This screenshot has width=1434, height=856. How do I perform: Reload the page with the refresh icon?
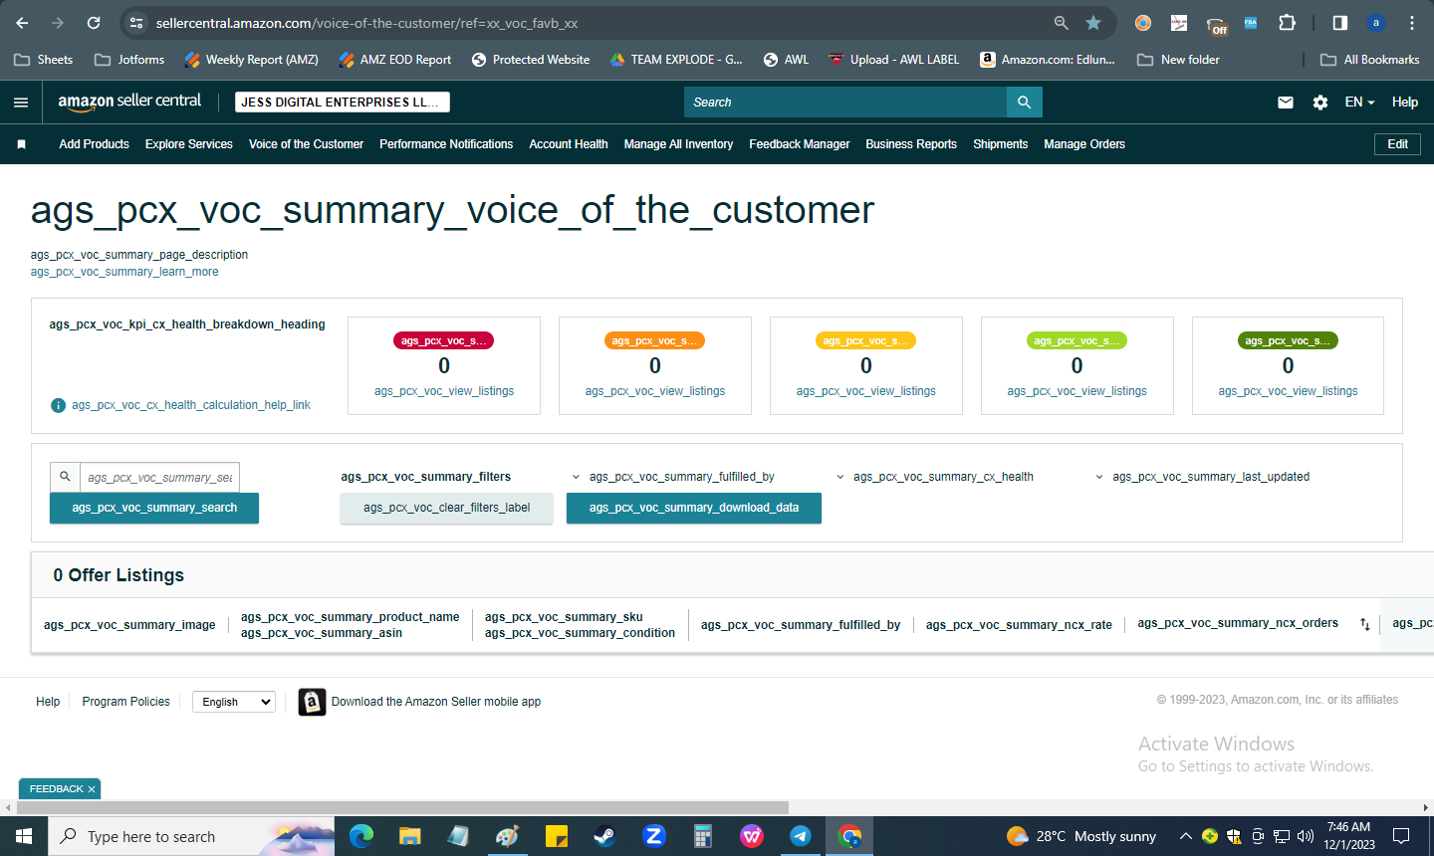94,23
